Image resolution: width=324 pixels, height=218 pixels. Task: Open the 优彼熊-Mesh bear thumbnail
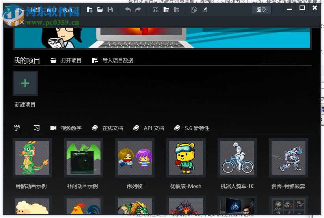coord(186,158)
